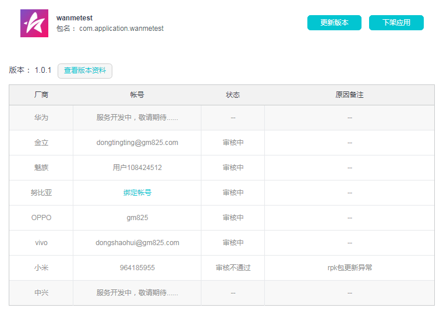Click the 状态 column header

pos(233,95)
